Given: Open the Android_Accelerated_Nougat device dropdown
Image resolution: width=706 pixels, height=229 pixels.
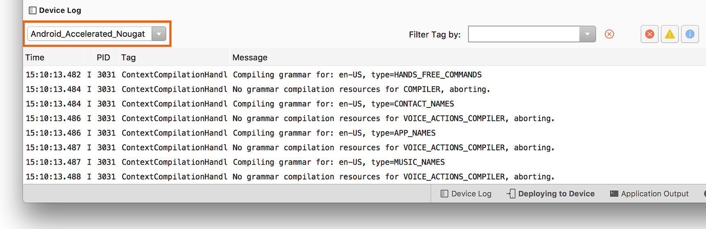Looking at the screenshot, I should tap(96, 34).
